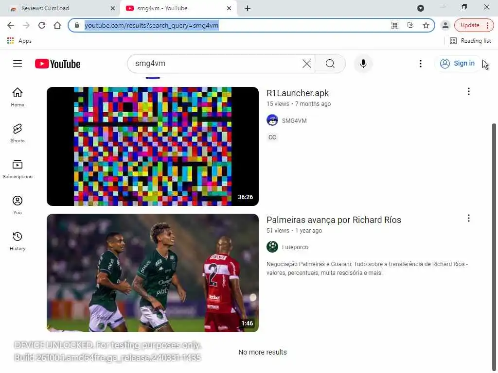Click the CC closed captions badge
Screen dimensions: 498x373
pos(272,137)
